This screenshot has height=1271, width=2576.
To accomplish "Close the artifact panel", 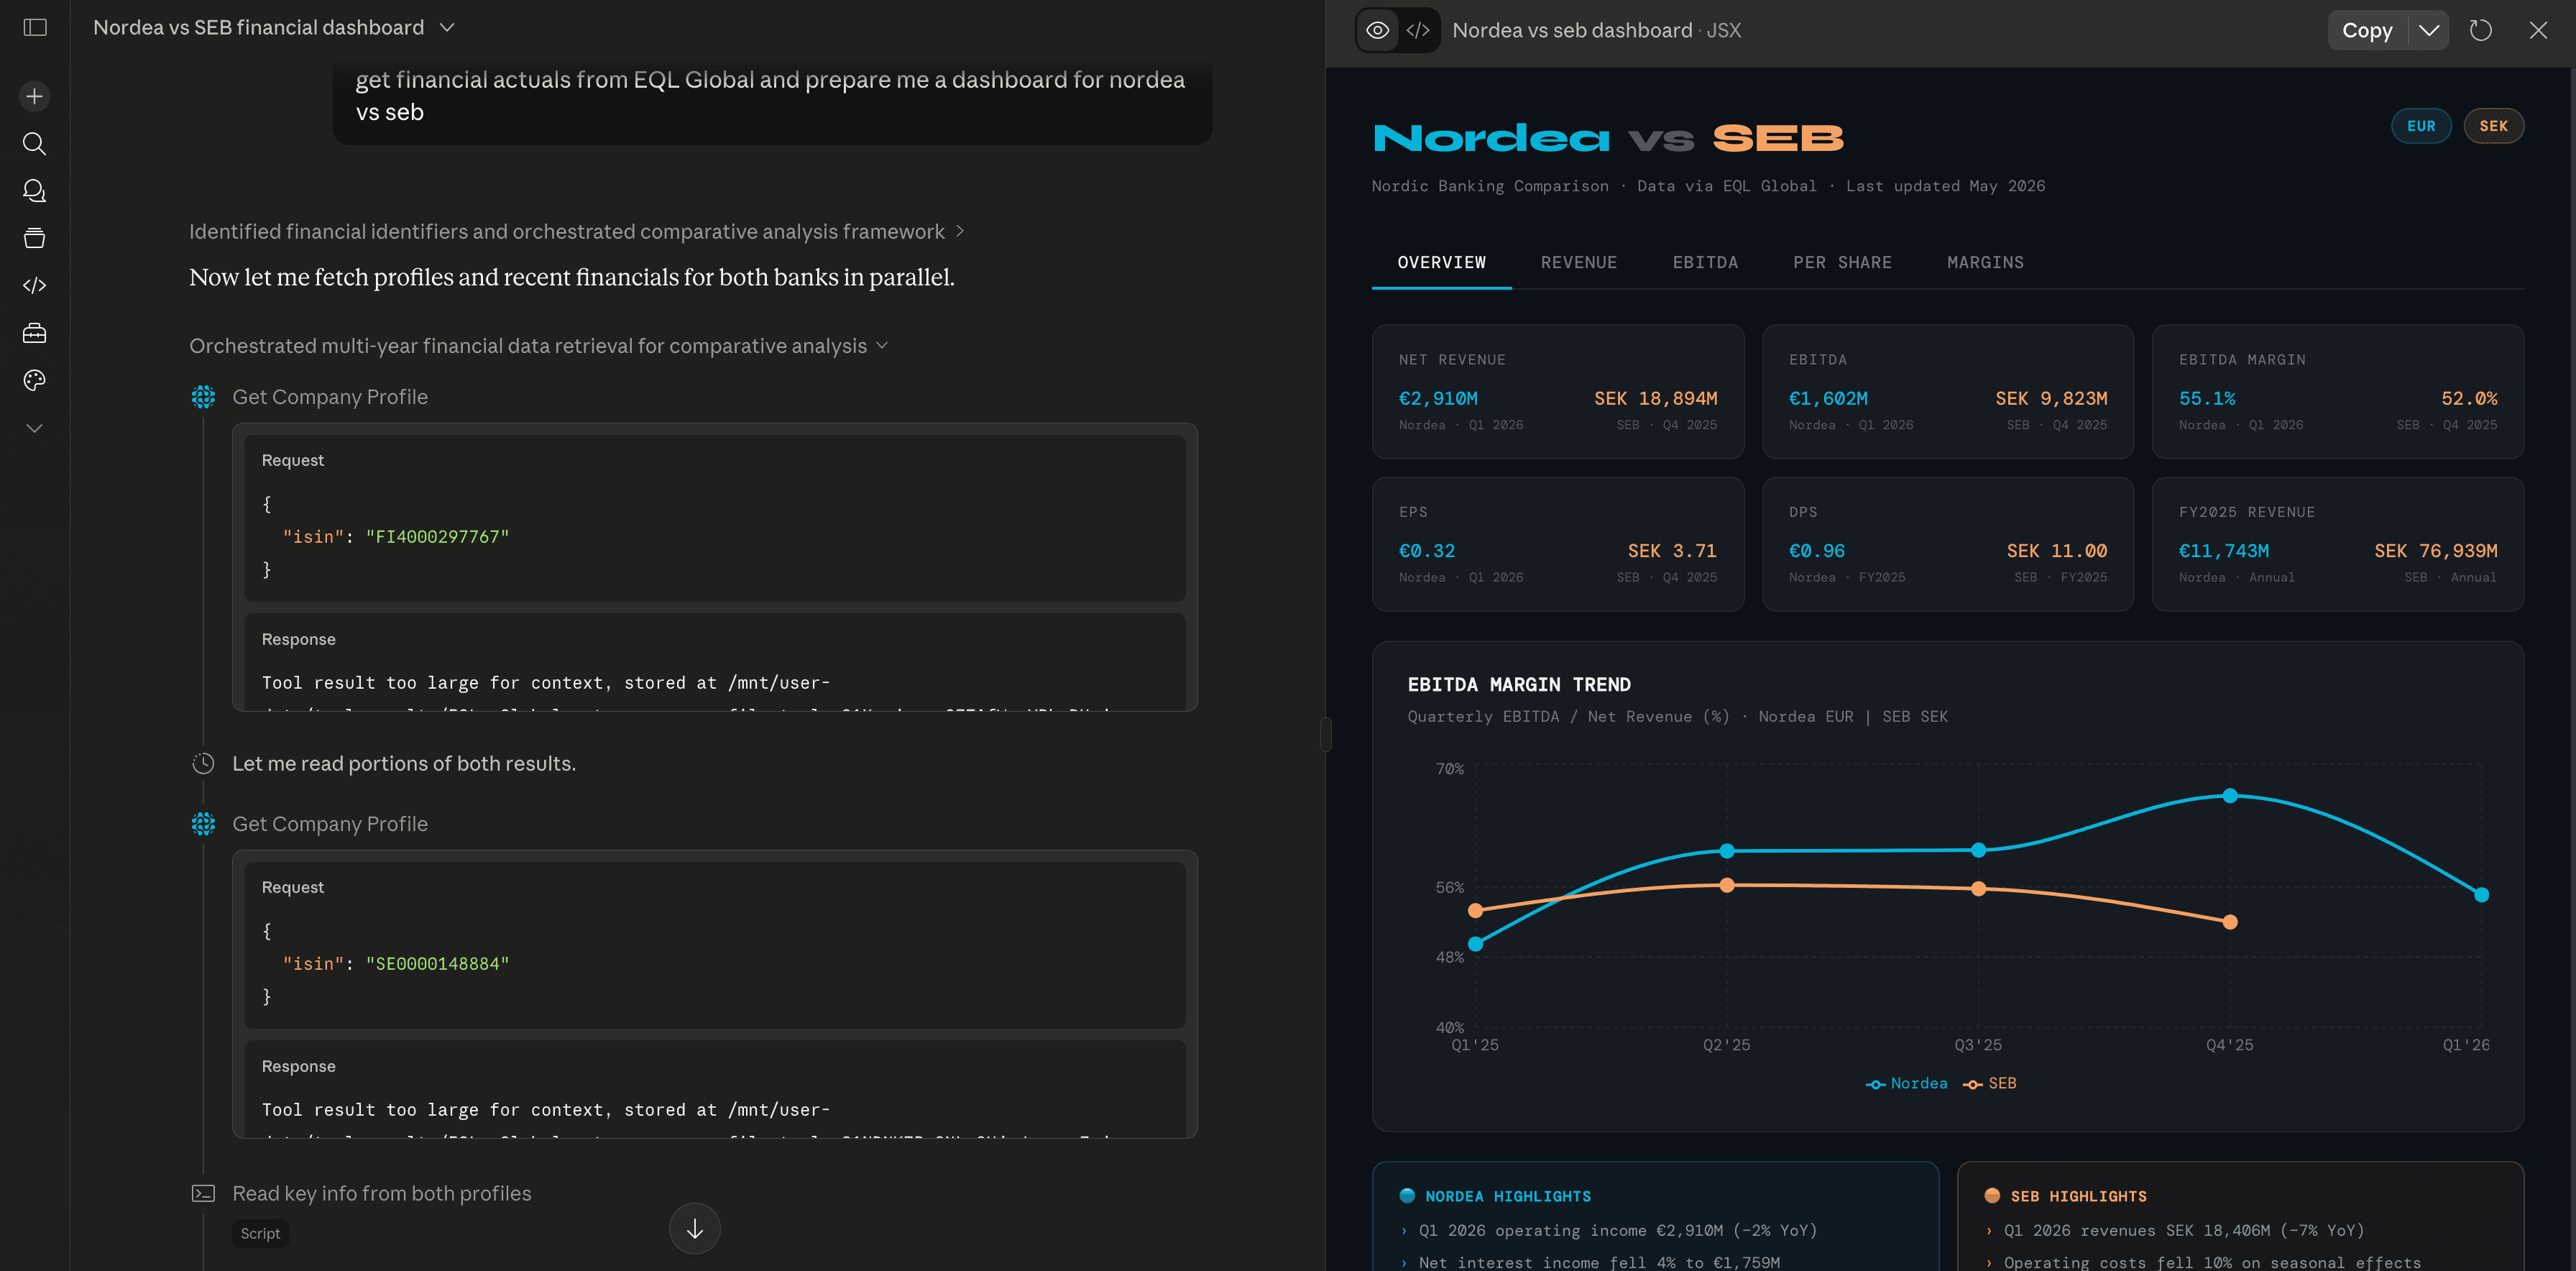I will tap(2538, 30).
